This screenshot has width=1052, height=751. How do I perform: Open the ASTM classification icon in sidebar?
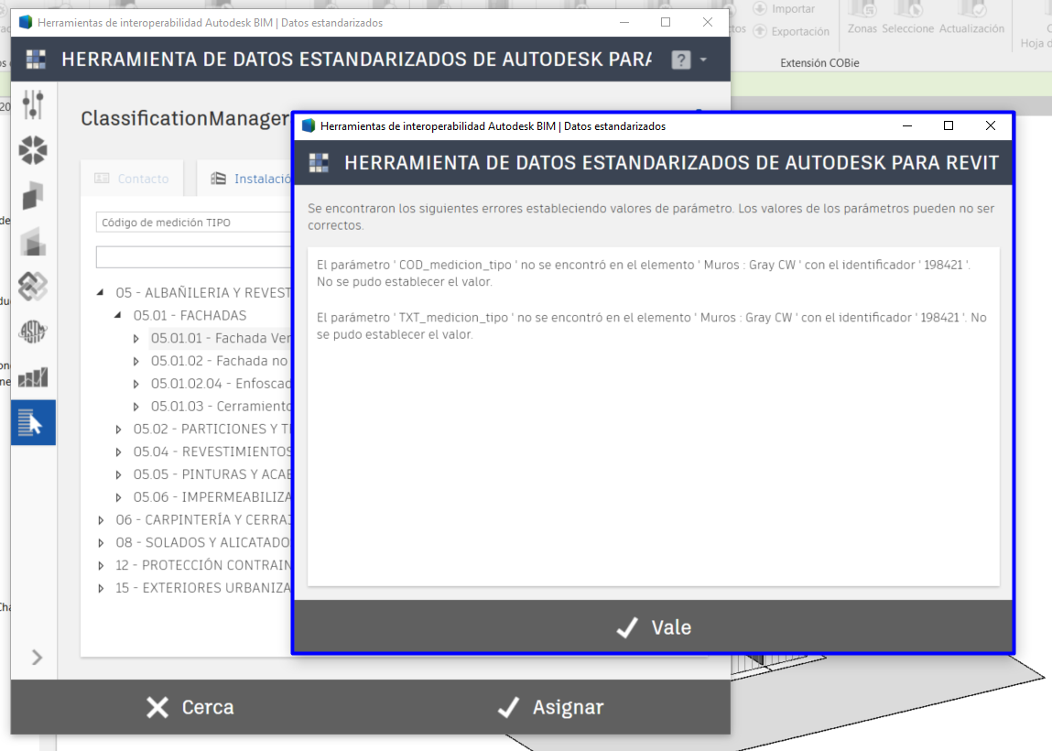click(x=33, y=332)
